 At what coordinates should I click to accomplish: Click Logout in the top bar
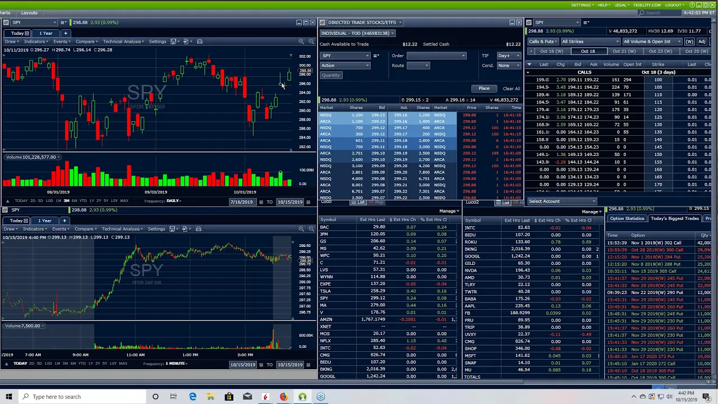pyautogui.click(x=675, y=5)
